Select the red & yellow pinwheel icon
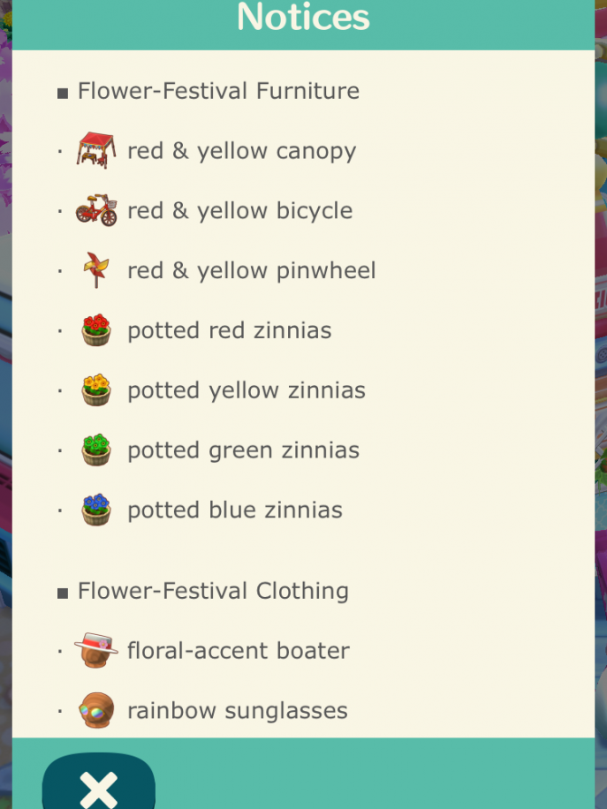This screenshot has width=607, height=809. (x=96, y=270)
